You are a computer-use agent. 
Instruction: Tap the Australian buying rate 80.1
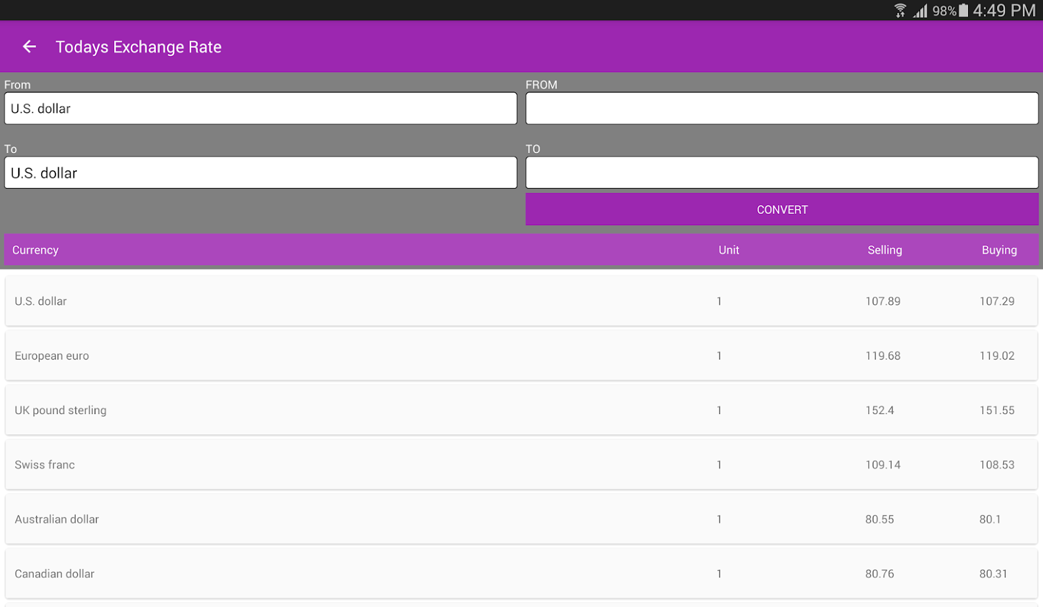(x=990, y=520)
